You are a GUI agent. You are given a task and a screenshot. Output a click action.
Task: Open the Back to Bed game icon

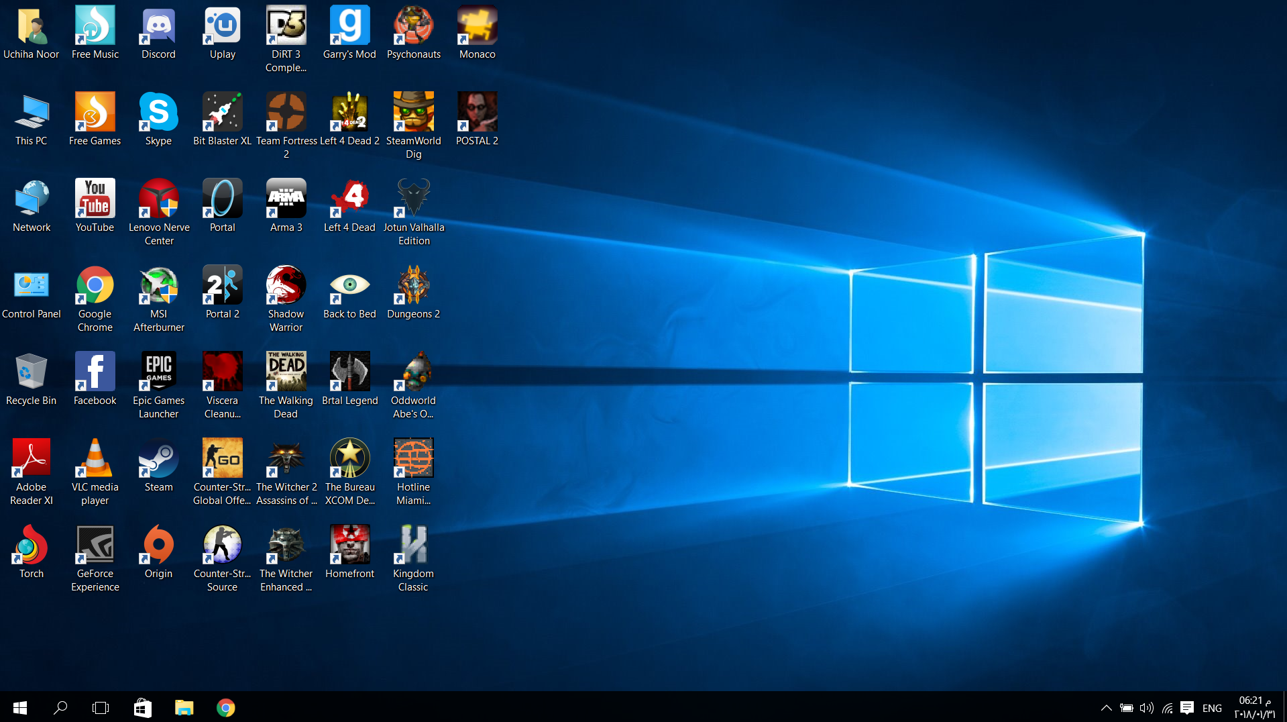click(350, 285)
